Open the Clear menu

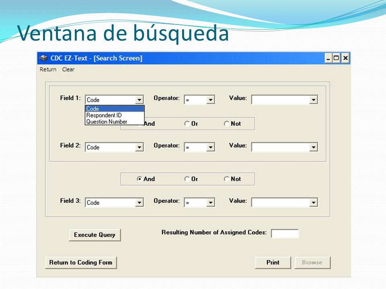pos(68,69)
